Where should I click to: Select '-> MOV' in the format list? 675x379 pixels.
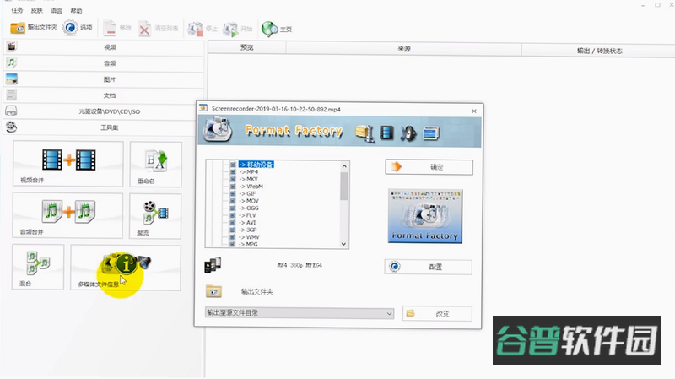249,201
